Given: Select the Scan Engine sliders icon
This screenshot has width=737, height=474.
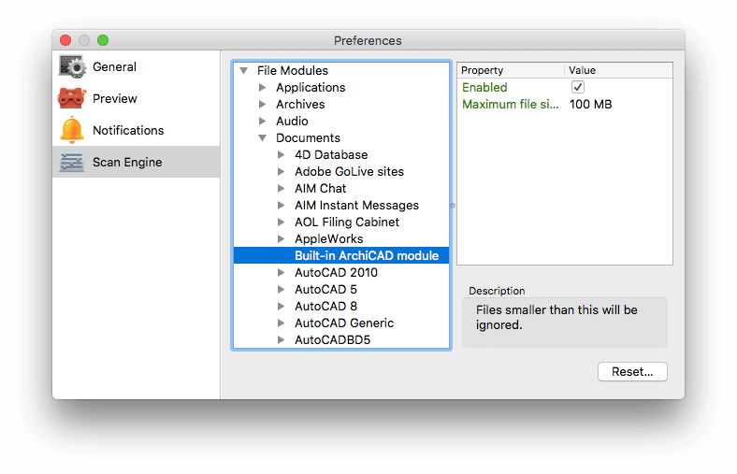Looking at the screenshot, I should click(x=72, y=162).
